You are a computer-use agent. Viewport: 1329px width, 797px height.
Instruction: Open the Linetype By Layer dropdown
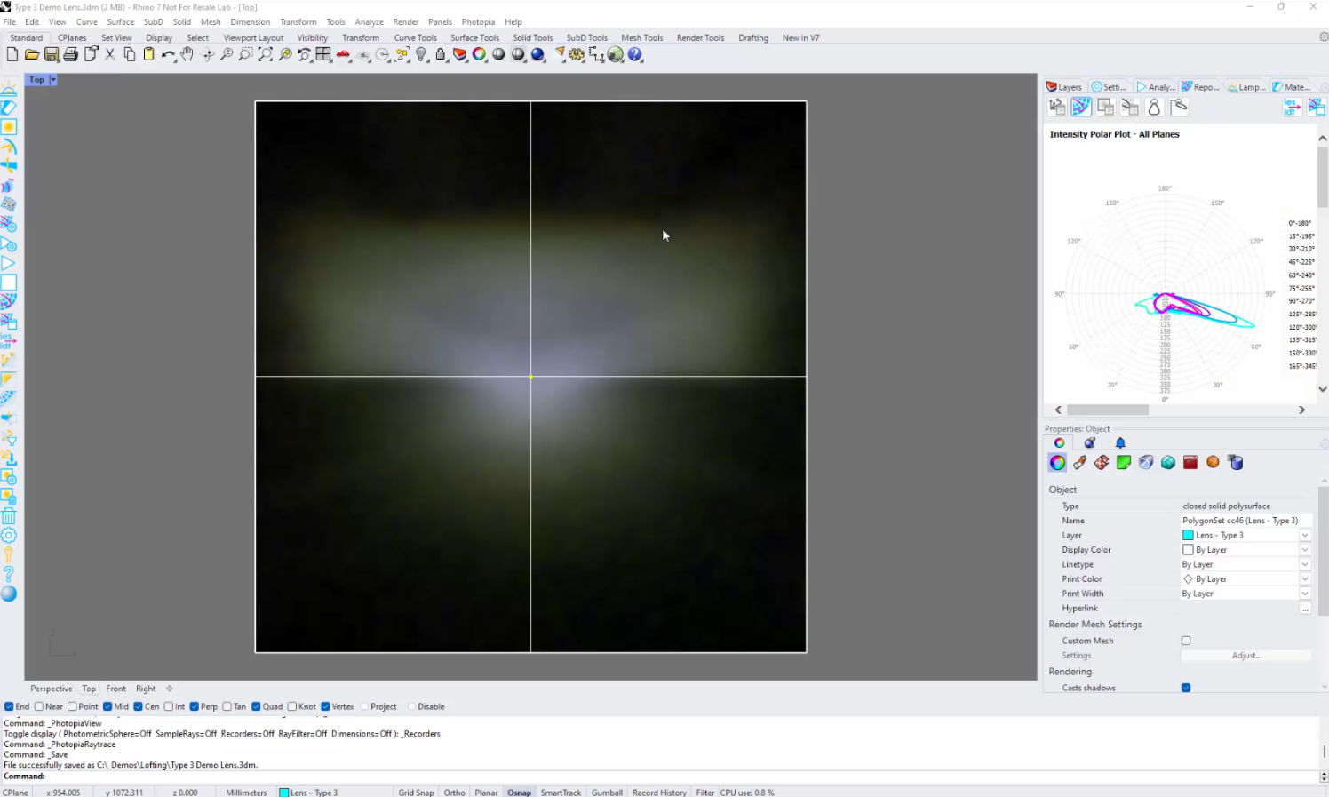coord(1305,565)
